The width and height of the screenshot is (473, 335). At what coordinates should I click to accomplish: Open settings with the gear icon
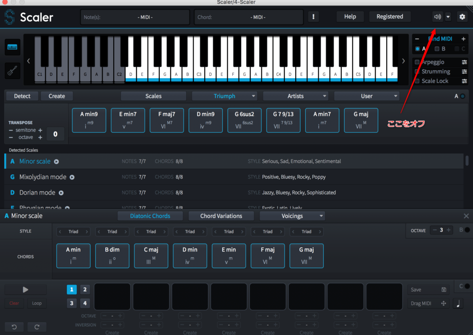click(462, 17)
